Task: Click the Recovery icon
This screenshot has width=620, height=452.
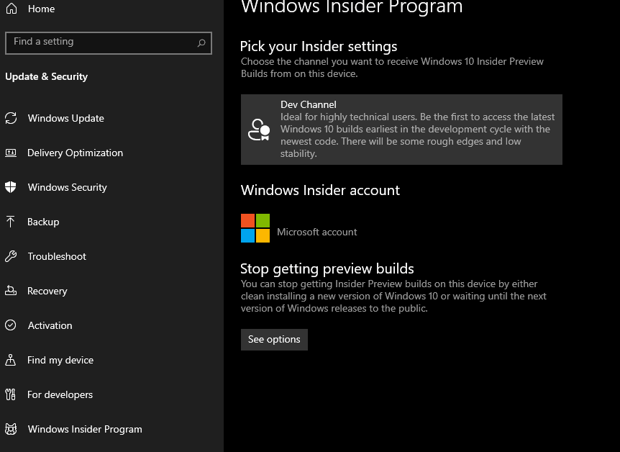Action: pyautogui.click(x=11, y=291)
